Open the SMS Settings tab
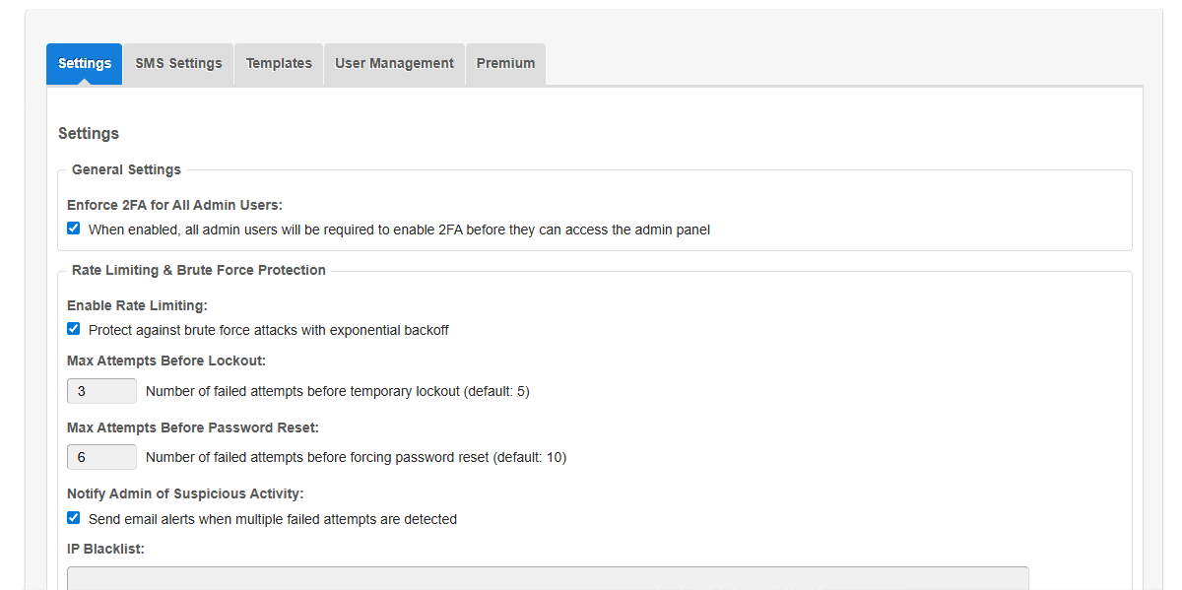 pos(178,64)
